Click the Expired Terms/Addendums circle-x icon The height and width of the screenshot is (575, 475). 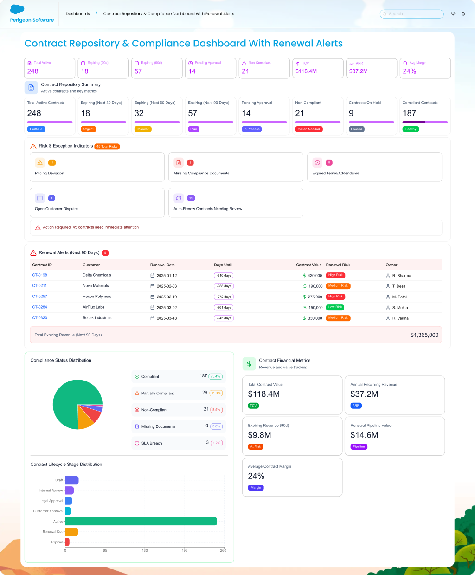pos(317,162)
